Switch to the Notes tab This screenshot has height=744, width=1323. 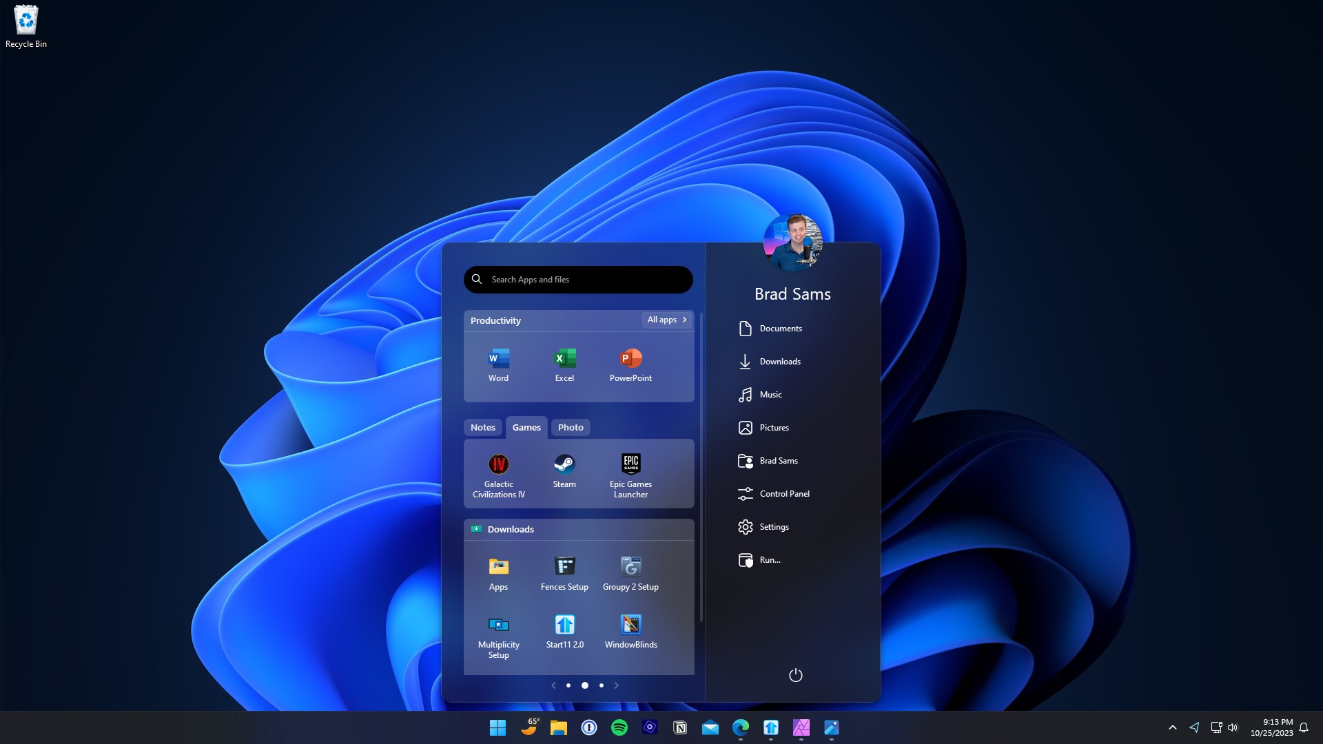click(482, 427)
